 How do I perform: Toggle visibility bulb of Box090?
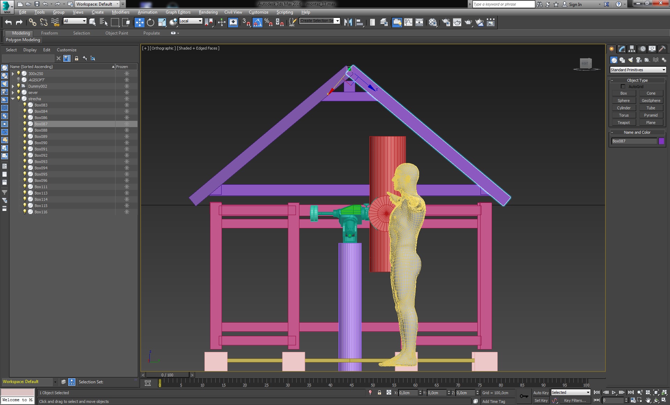(x=25, y=142)
